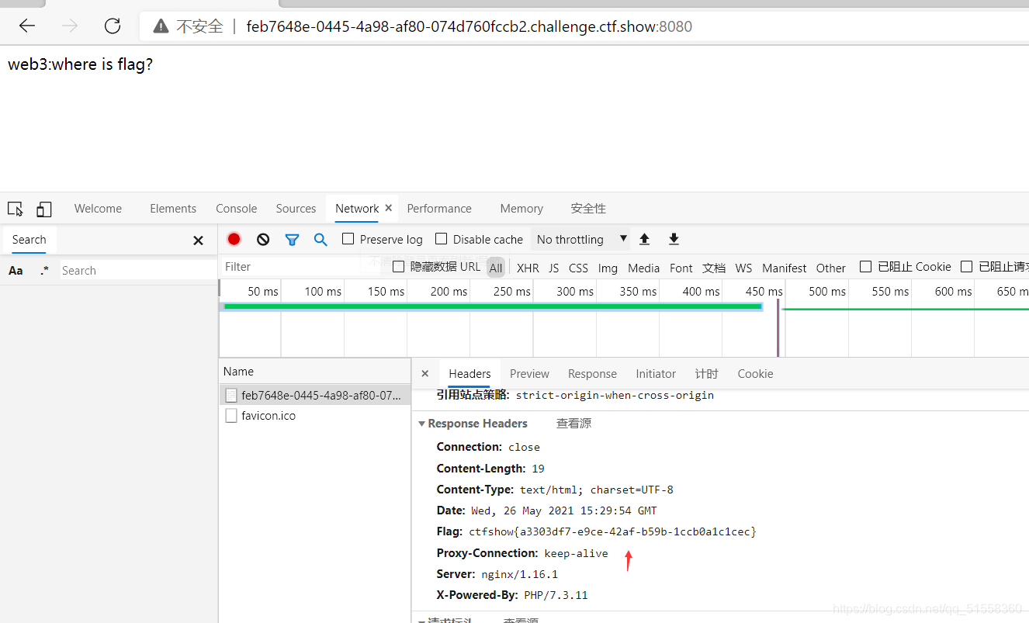Screen dimensions: 1029x623
Task: Toggle the network filter funnel icon
Action: point(292,240)
